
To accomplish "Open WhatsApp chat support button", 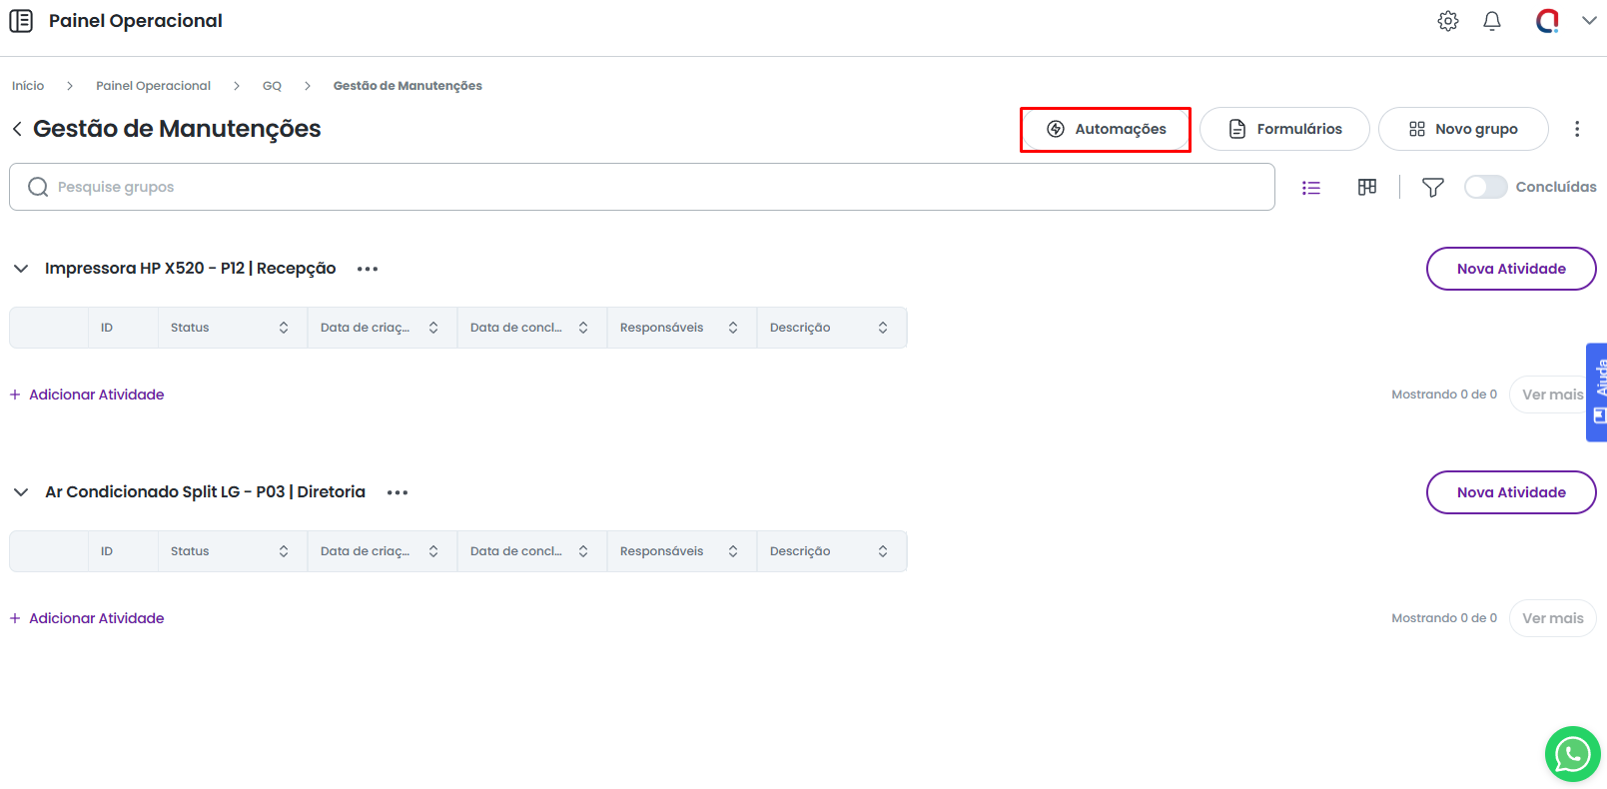I will pyautogui.click(x=1572, y=754).
